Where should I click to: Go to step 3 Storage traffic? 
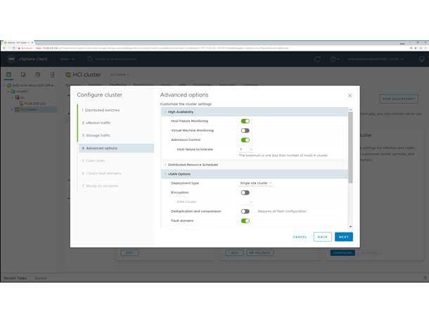click(96, 135)
